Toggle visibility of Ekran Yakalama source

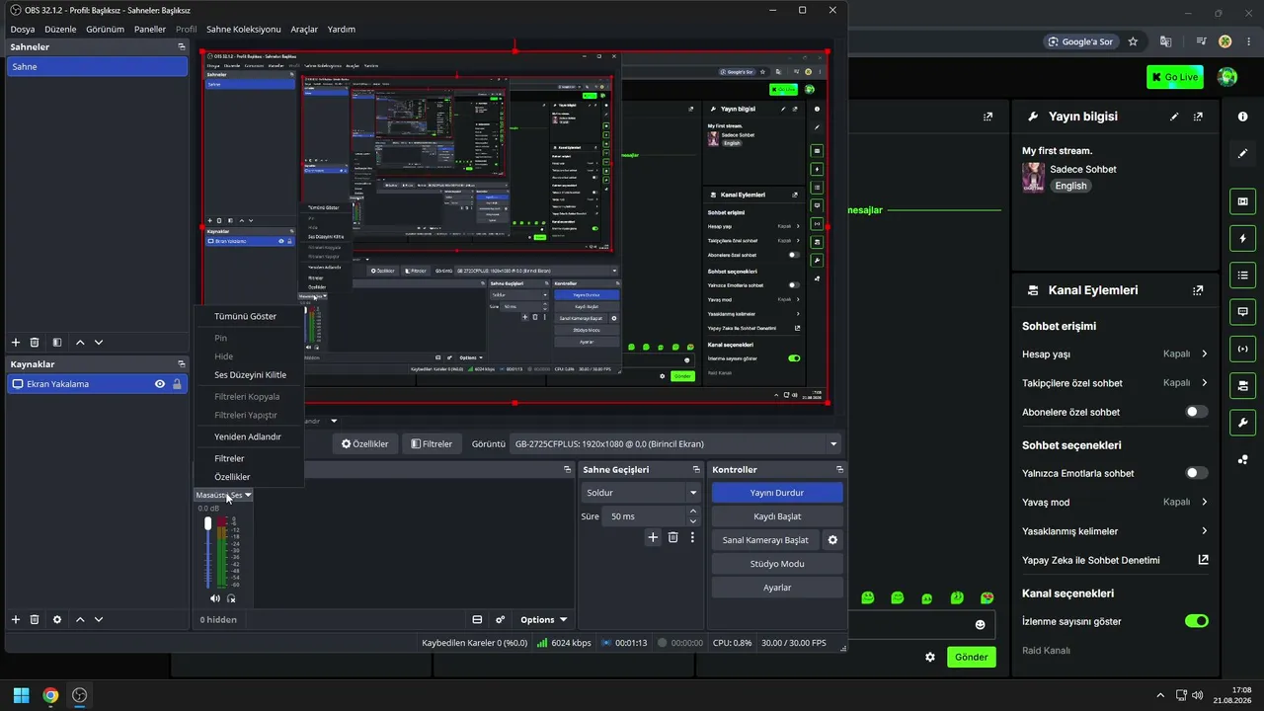(160, 384)
